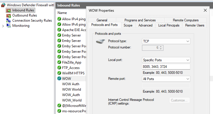Select the FTP_Access rule
Screen dimensions: 213x114
[71, 68]
